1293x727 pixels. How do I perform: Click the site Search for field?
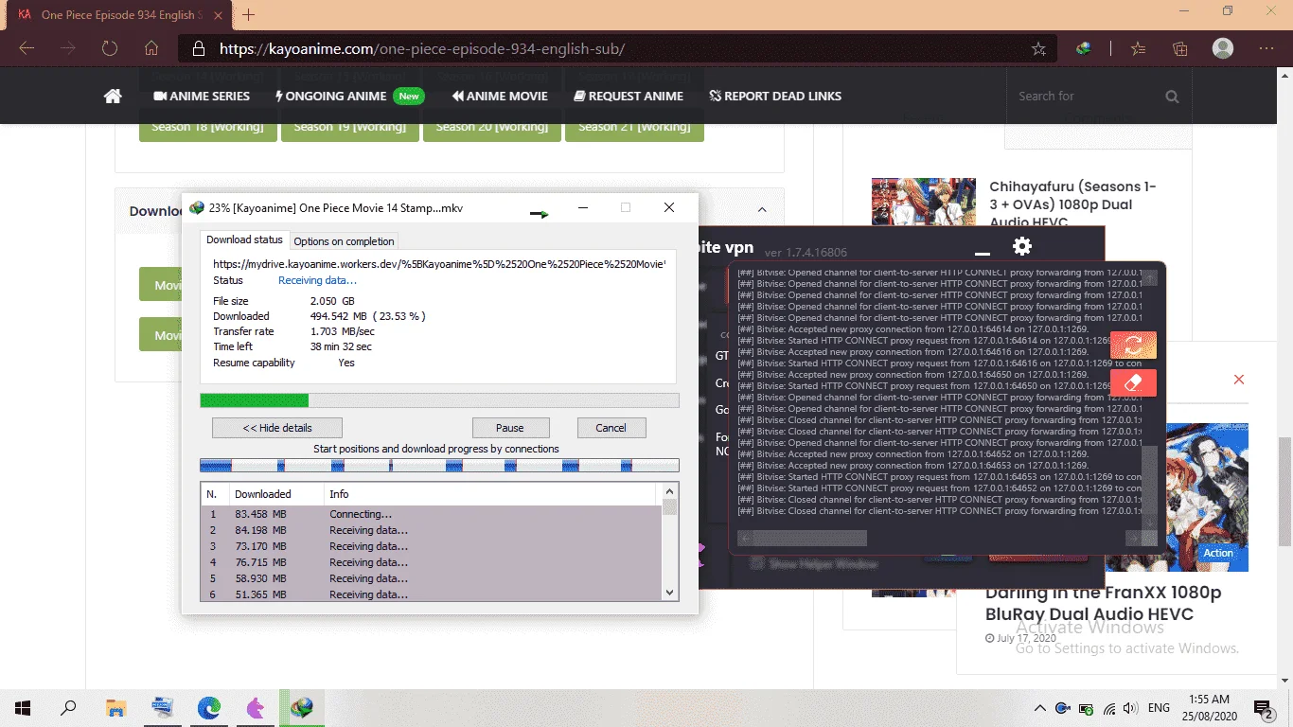click(x=1086, y=97)
